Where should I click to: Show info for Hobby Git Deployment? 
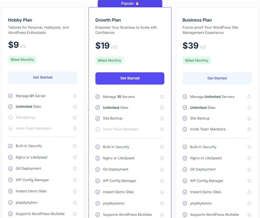click(x=75, y=169)
